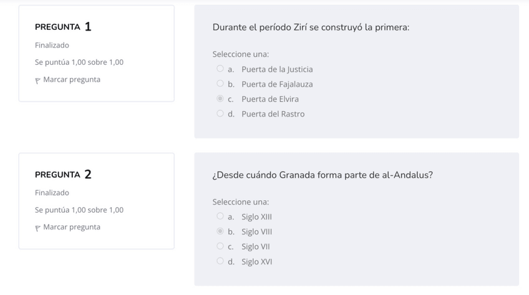Click the Pregunta 2 heading
The height and width of the screenshot is (295, 529).
(x=64, y=175)
